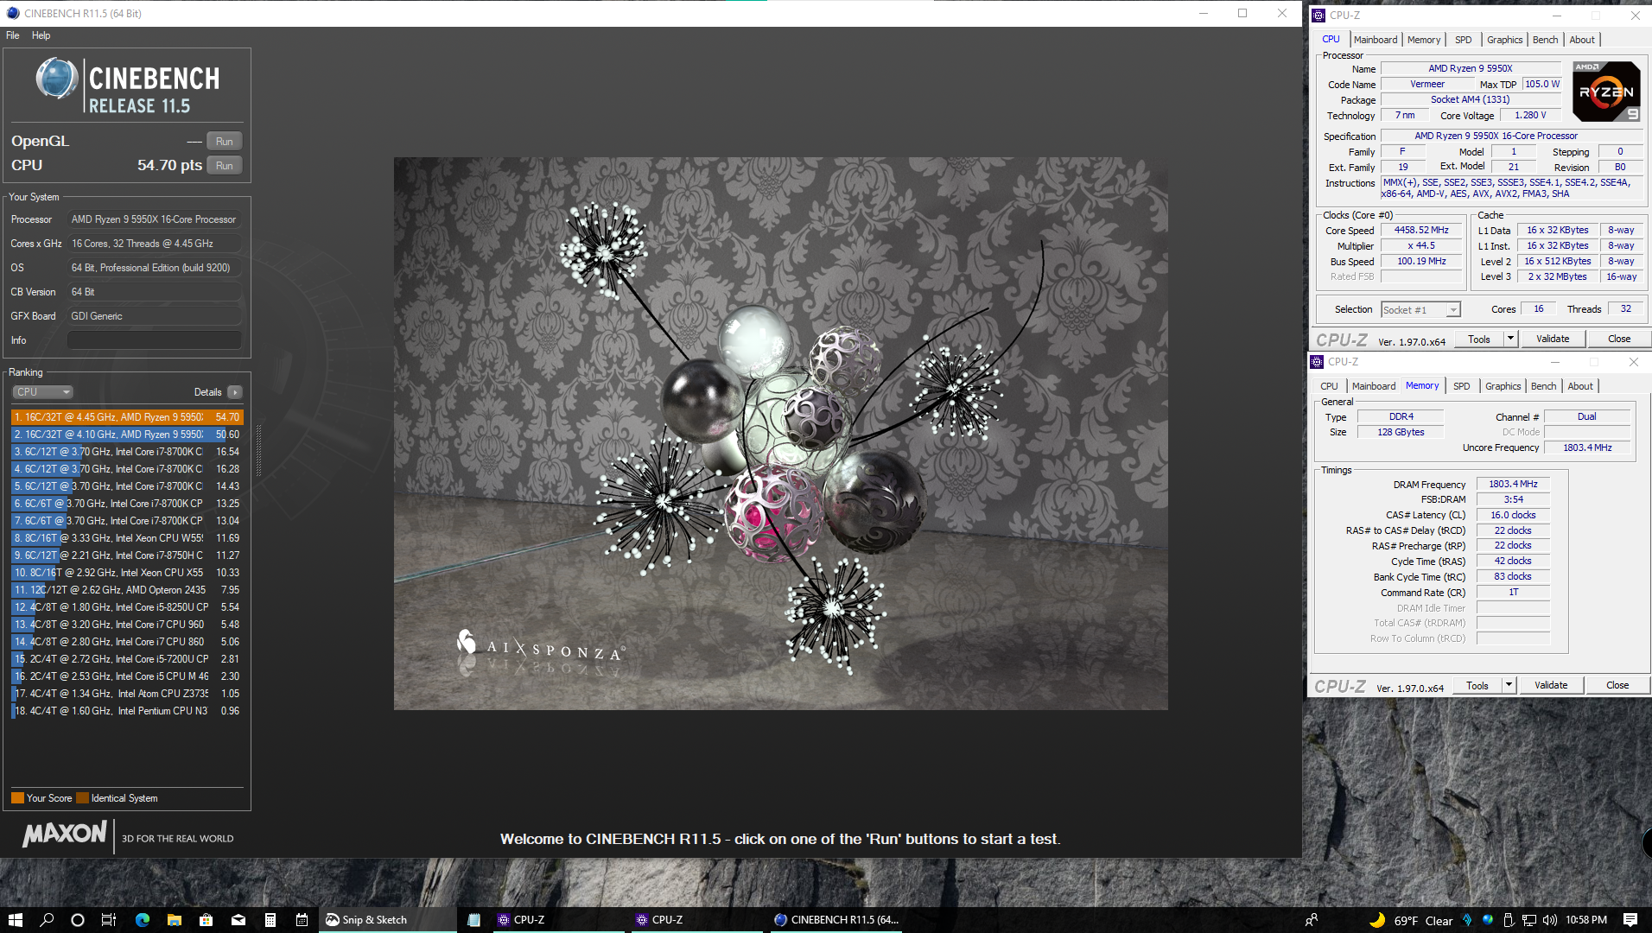The height and width of the screenshot is (933, 1652).
Task: Open Mainboard tab in lower CPU-Z window
Action: click(x=1374, y=386)
